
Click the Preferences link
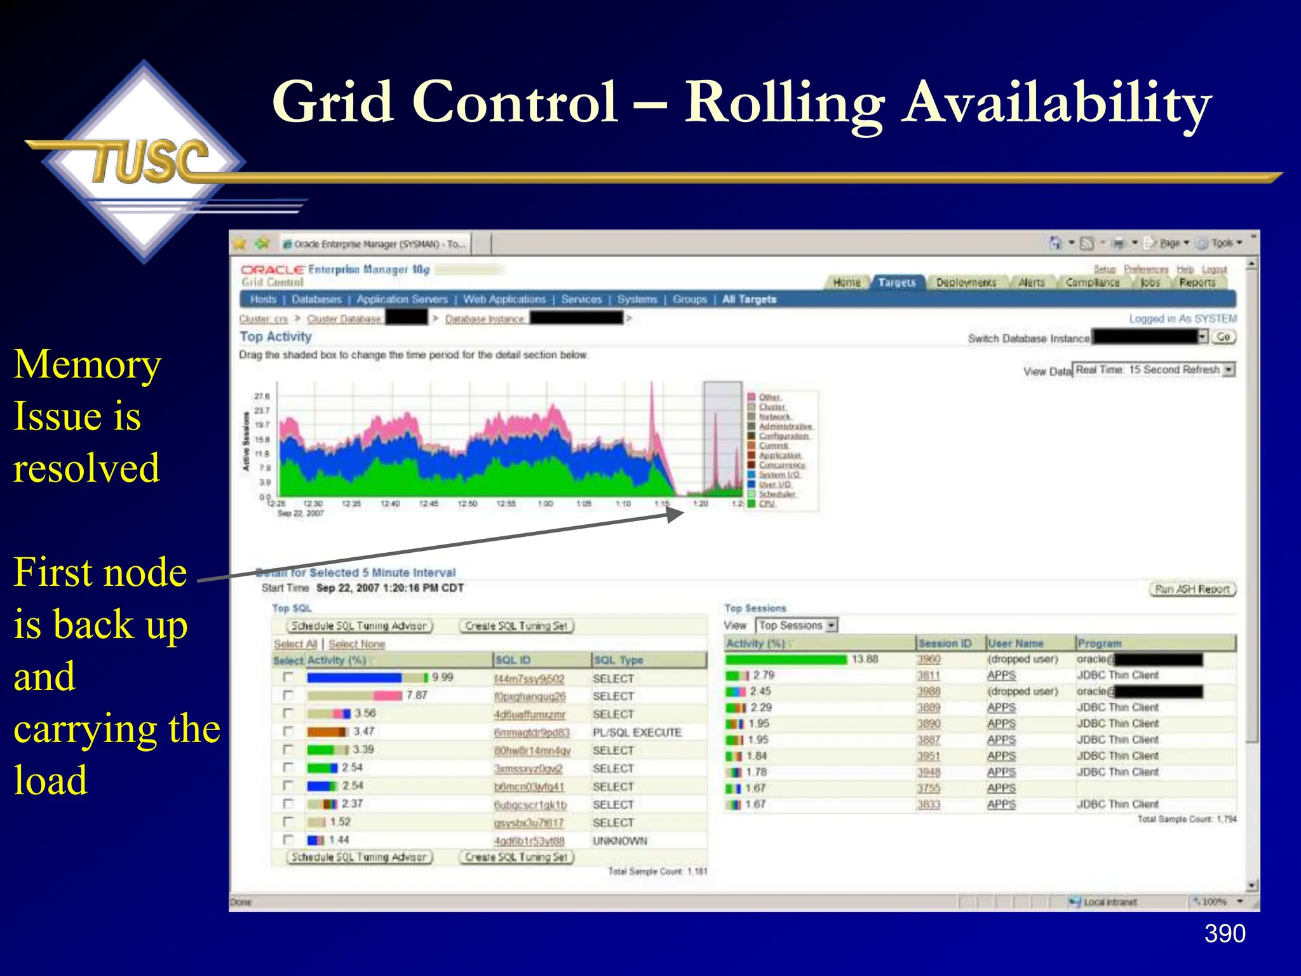pos(1146,269)
